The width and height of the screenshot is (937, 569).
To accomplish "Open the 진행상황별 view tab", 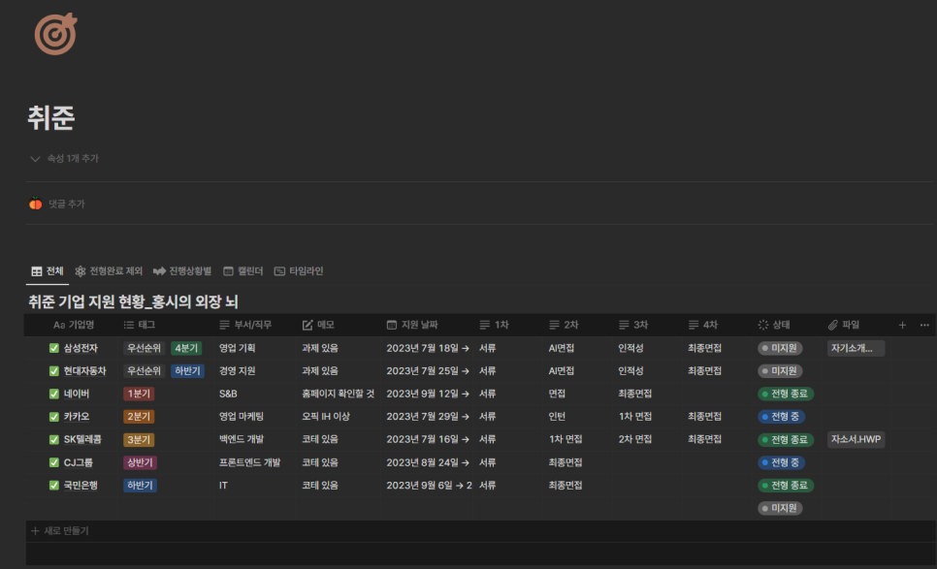I will (x=182, y=271).
